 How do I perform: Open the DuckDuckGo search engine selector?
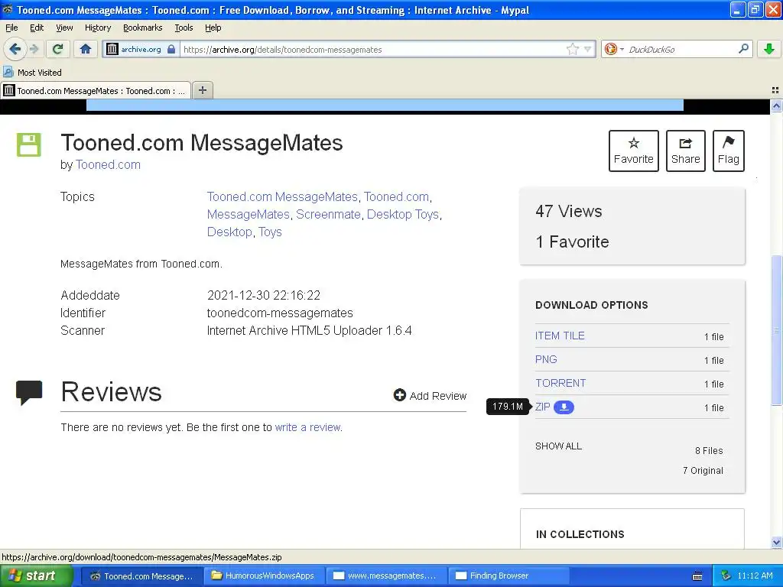click(x=614, y=49)
